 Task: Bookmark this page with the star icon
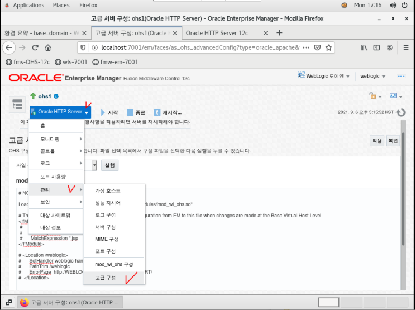[328, 47]
